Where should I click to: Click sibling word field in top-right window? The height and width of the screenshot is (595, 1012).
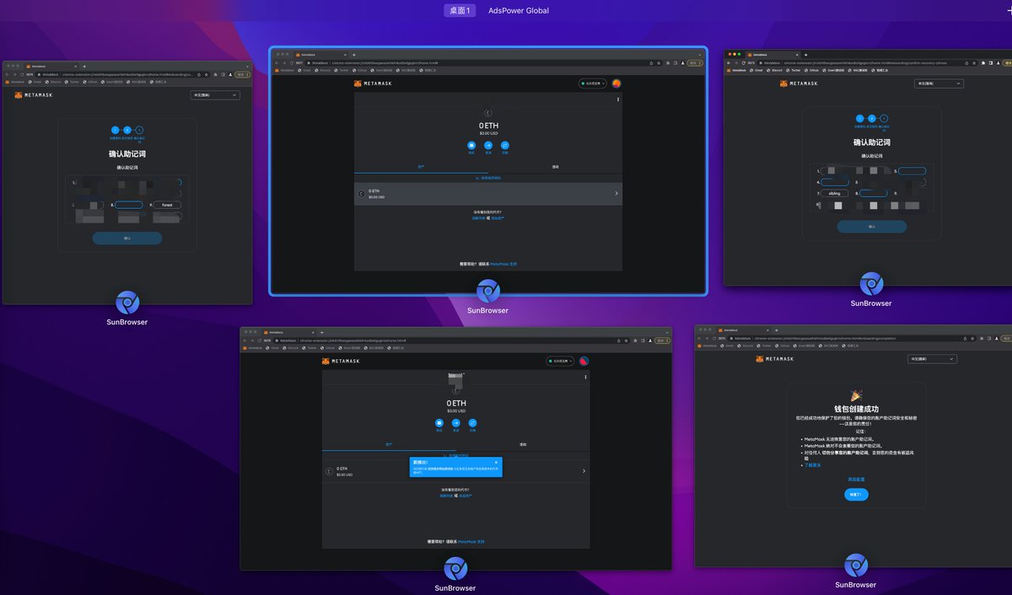835,193
